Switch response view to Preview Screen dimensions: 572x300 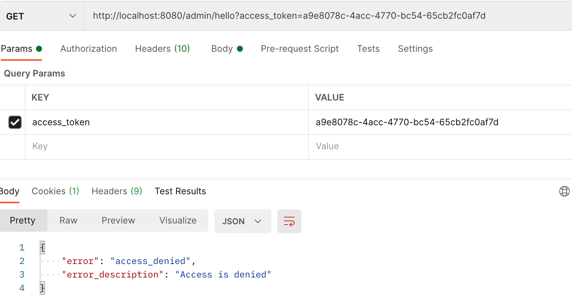[118, 220]
